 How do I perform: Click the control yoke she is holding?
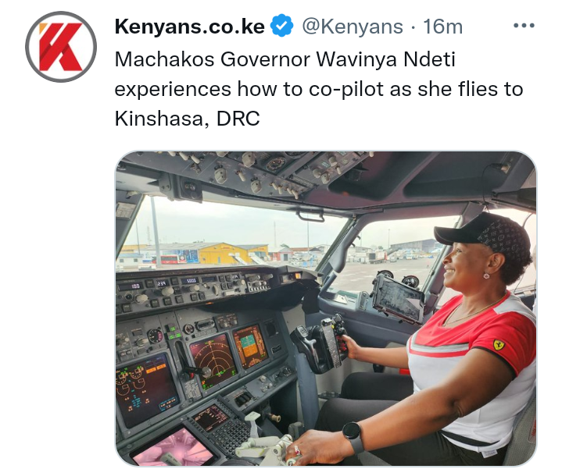click(x=321, y=343)
